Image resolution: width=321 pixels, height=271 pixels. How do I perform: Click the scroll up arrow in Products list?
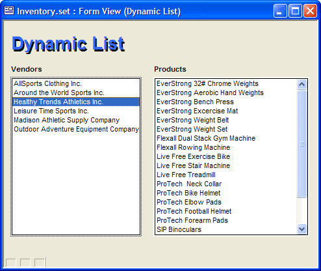302,84
